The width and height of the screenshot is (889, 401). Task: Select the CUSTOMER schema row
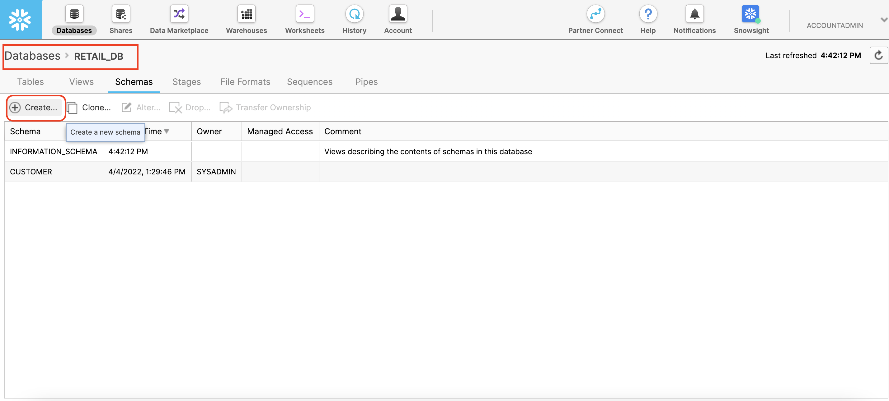(446, 172)
